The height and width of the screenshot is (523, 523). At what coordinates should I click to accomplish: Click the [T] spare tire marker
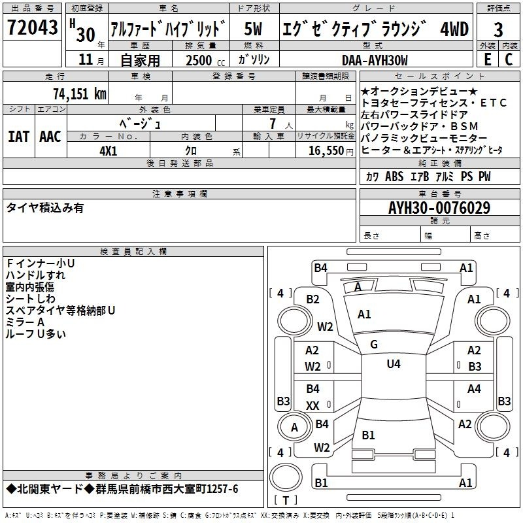[285, 501]
